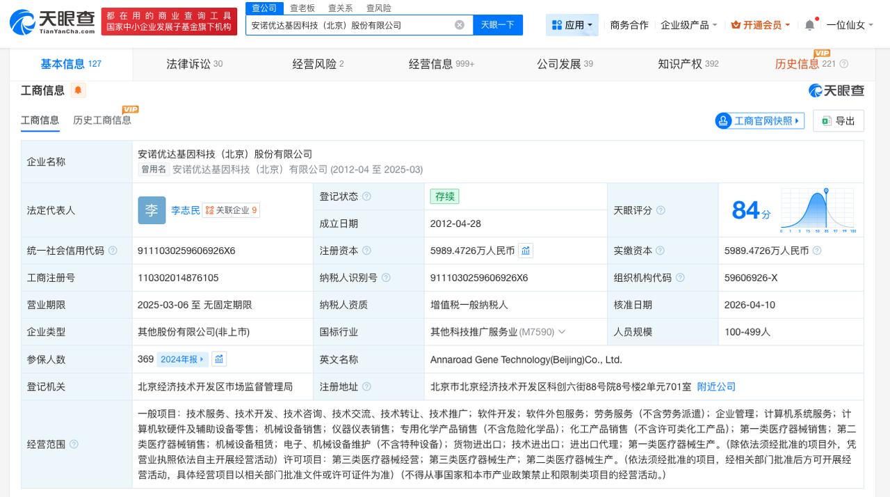
Task: Click the English name Annaroad Gene Technology
Action: click(x=526, y=360)
